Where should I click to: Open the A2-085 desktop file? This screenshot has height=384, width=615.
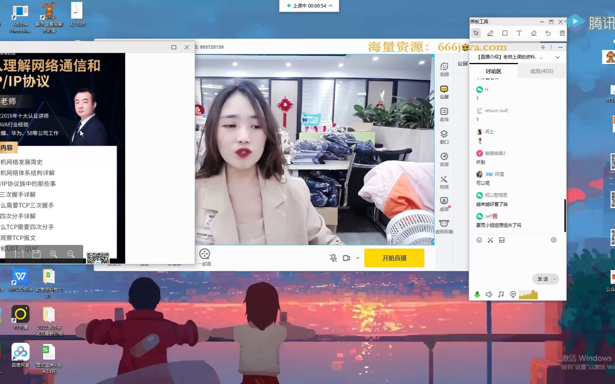[x=77, y=15]
